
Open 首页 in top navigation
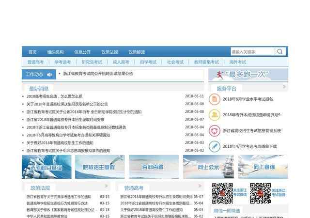32,52
